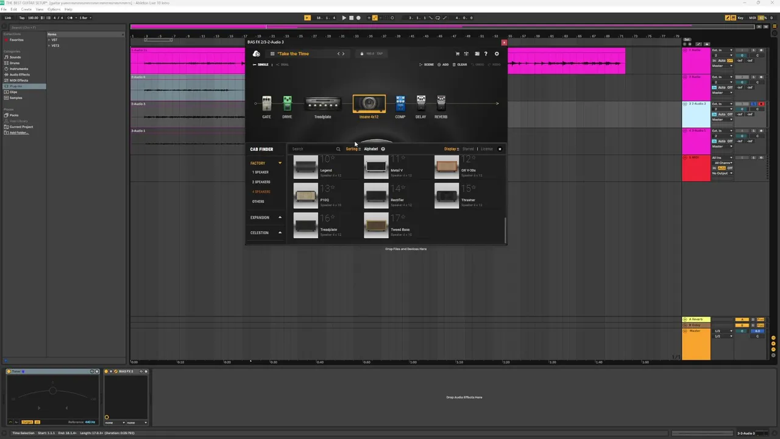Click the BPM lock icon
780x439 pixels.
pos(362,54)
